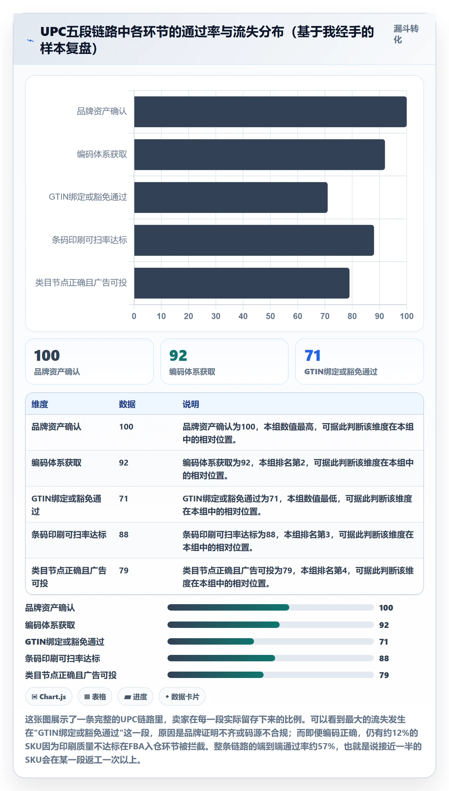449x791 pixels.
Task: Click the chart x-axis label 50
Action: pos(270,316)
